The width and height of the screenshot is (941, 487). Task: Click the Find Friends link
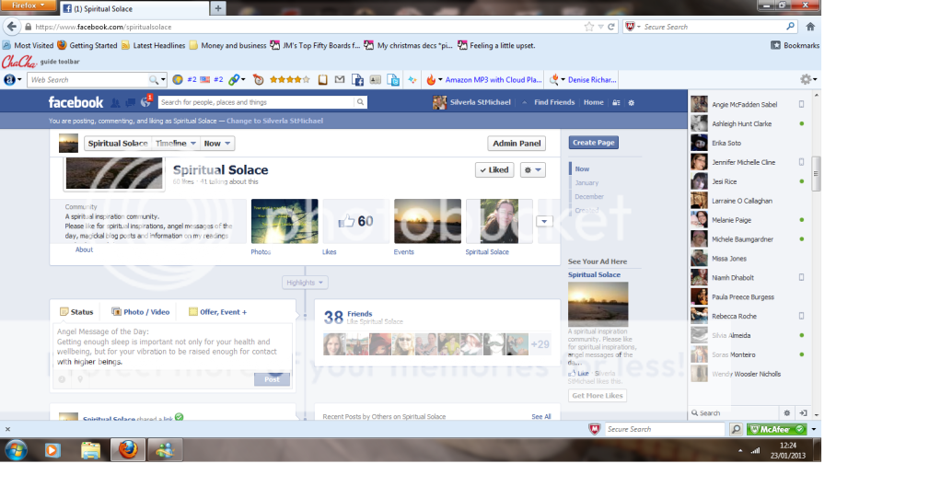coord(554,102)
